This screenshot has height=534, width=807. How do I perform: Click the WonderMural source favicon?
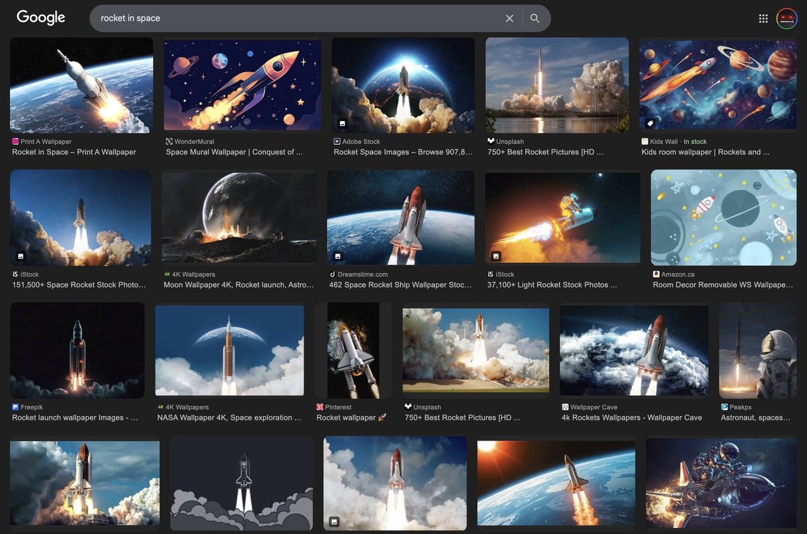[169, 141]
